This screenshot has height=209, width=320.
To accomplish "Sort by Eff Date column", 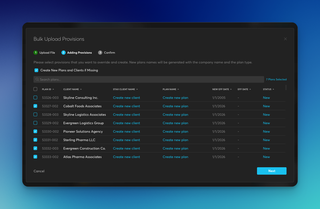I will (x=244, y=89).
